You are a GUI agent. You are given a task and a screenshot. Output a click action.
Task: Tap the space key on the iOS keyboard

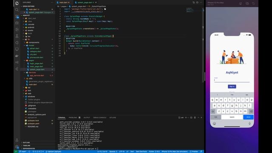[x=232, y=117]
